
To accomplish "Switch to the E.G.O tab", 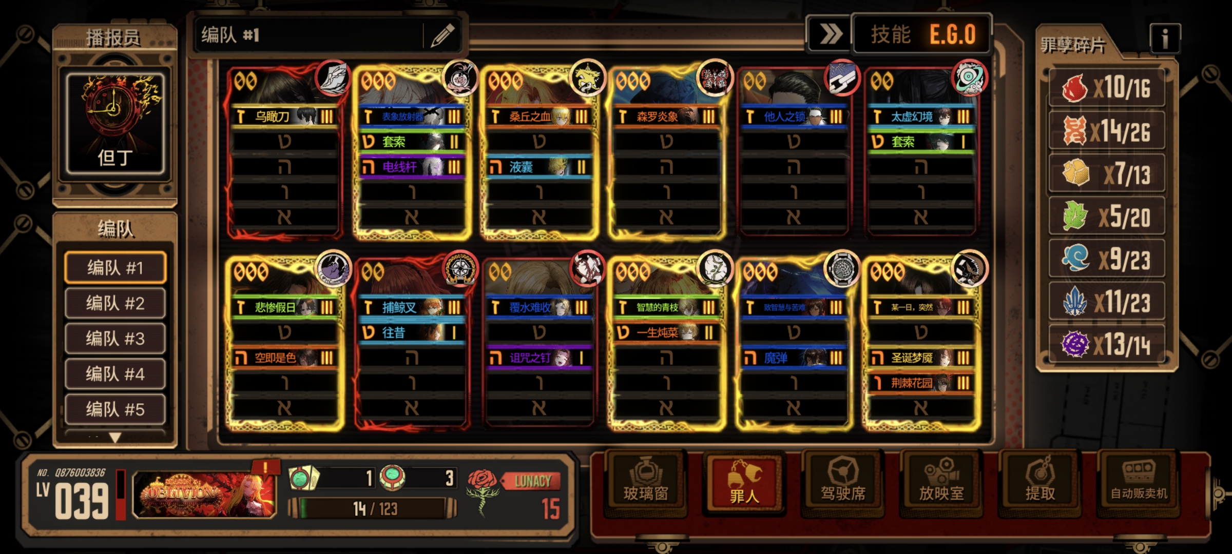I will point(952,35).
